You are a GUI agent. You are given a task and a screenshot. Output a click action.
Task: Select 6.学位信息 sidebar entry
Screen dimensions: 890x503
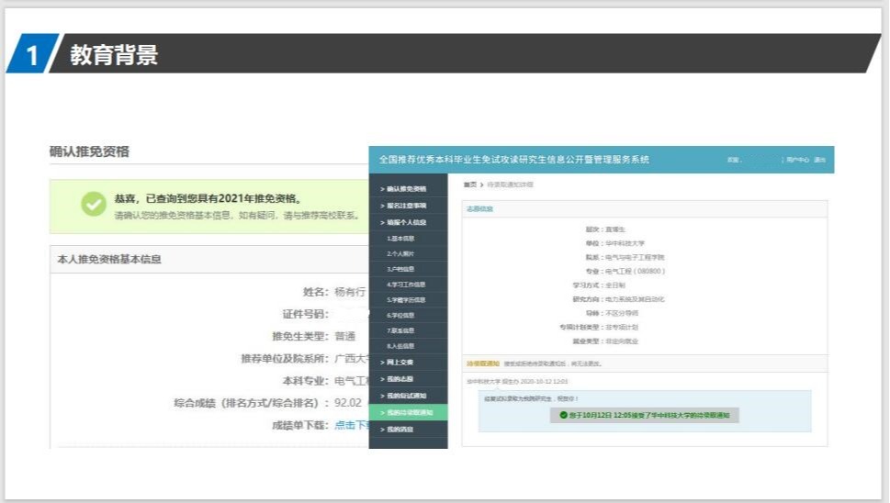[401, 315]
